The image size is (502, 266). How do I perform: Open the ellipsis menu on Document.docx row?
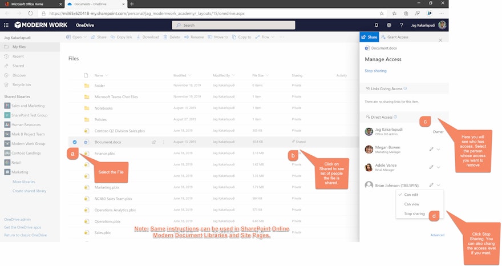pos(163,142)
